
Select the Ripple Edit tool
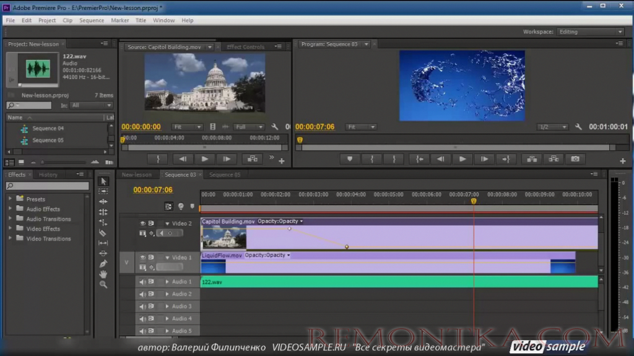(103, 201)
